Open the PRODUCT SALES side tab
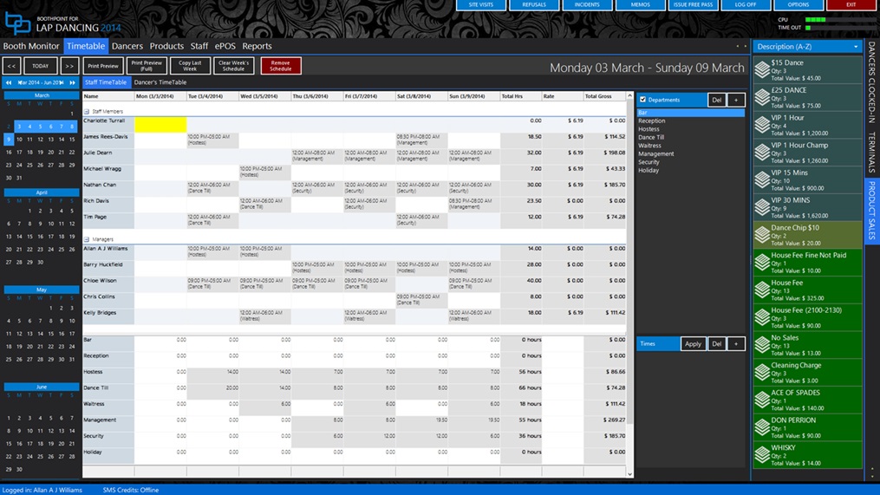This screenshot has width=880, height=495. pyautogui.click(x=871, y=211)
